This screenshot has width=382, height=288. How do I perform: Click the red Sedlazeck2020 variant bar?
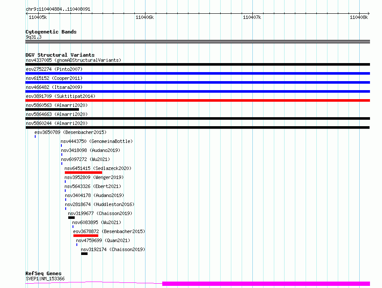click(83, 173)
